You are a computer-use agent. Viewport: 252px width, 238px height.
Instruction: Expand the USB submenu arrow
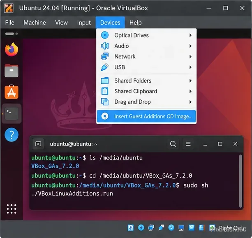coord(190,67)
